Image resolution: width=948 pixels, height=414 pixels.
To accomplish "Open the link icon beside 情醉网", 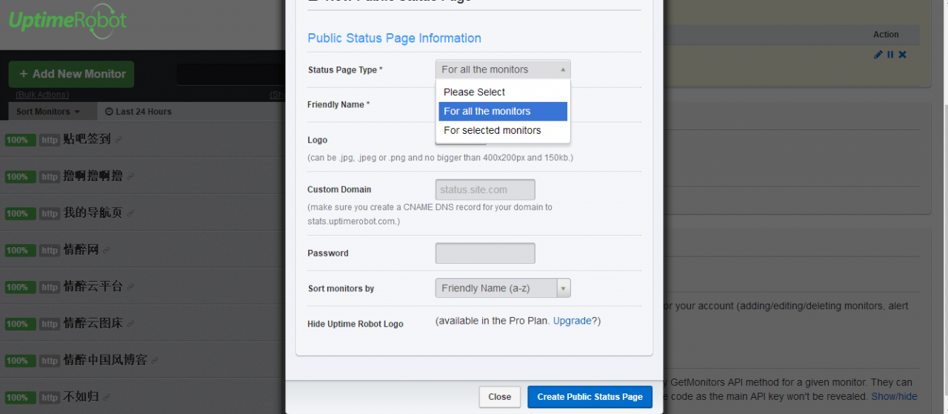I will [107, 251].
